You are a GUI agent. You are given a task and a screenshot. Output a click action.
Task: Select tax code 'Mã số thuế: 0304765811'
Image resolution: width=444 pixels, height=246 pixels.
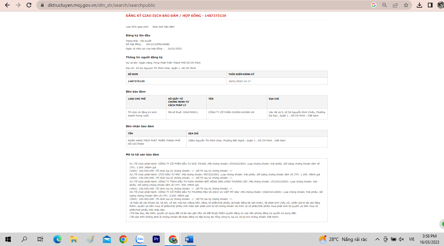click(183, 112)
